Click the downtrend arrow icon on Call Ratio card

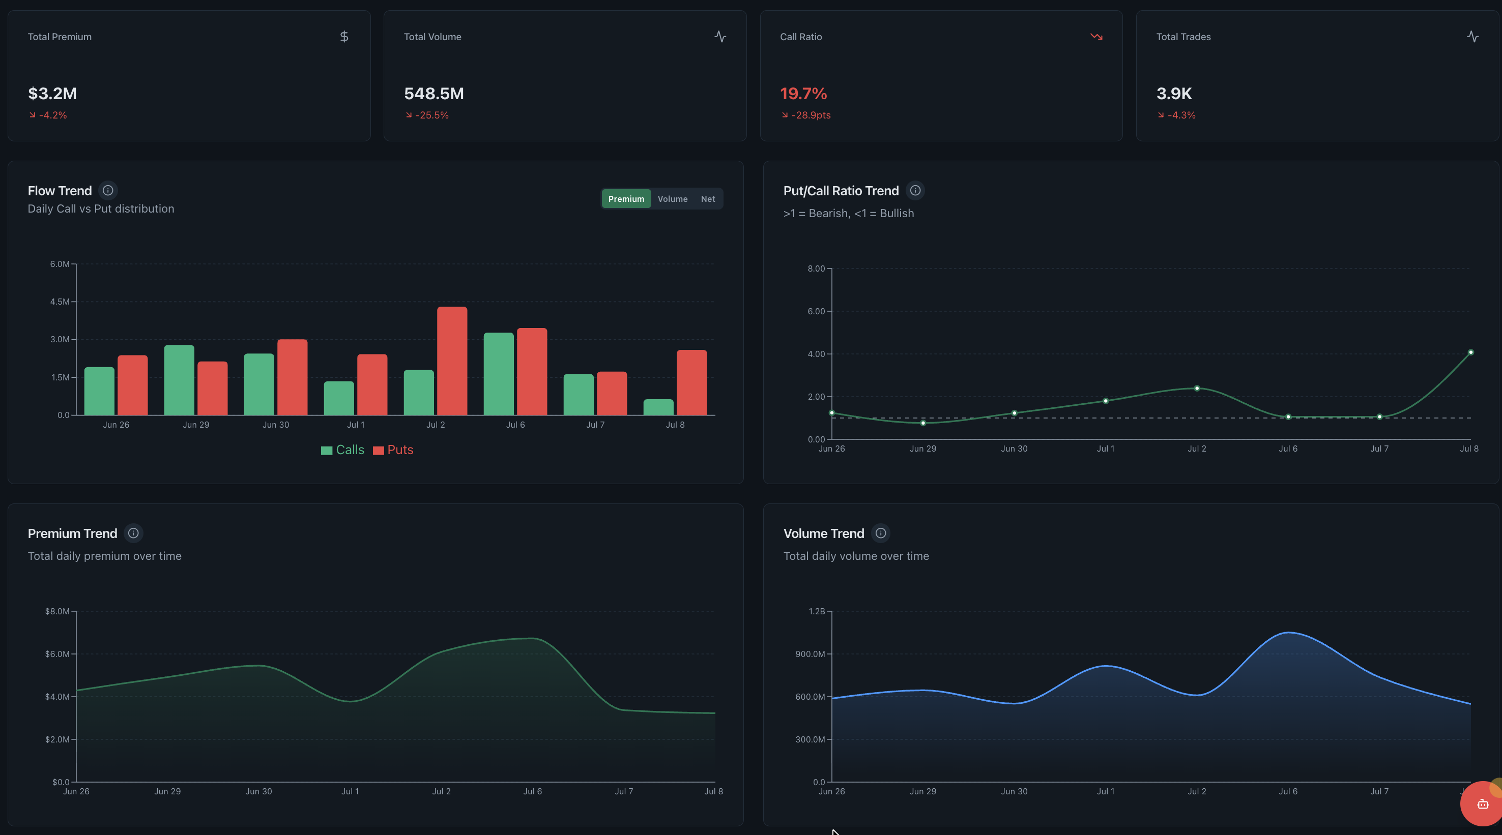[x=1096, y=37]
